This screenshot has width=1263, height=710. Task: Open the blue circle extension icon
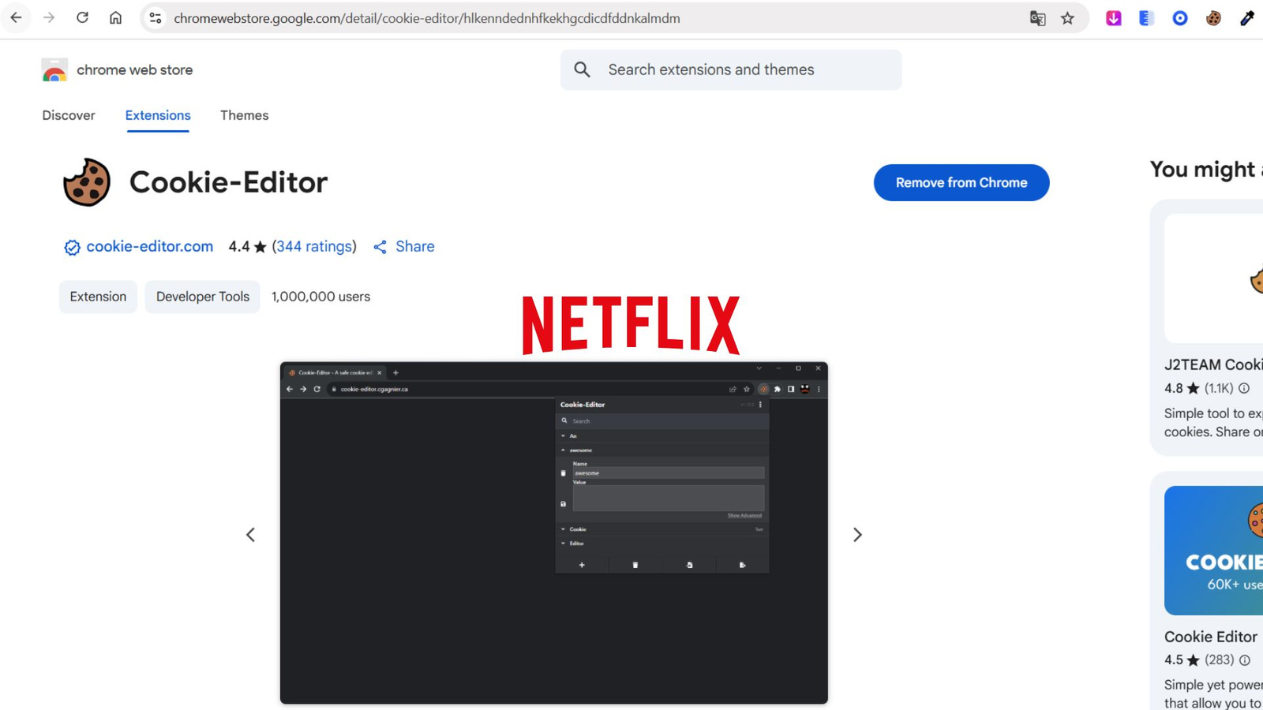(1180, 18)
